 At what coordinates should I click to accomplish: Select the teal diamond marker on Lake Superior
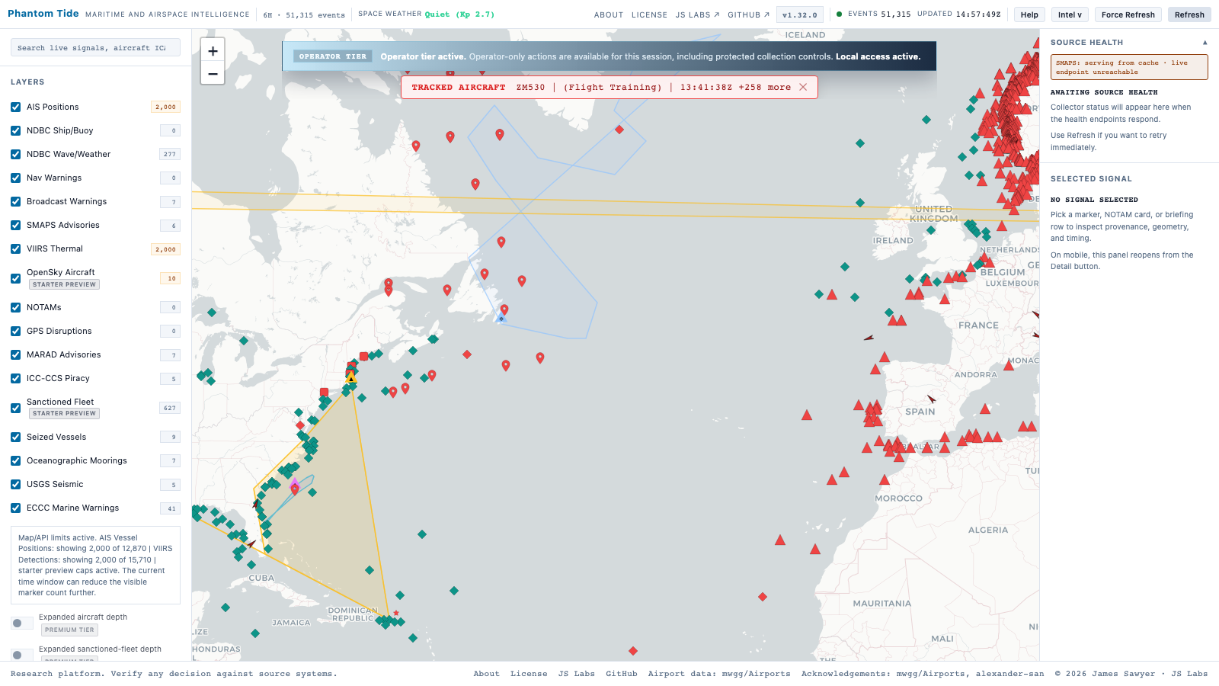tap(212, 313)
